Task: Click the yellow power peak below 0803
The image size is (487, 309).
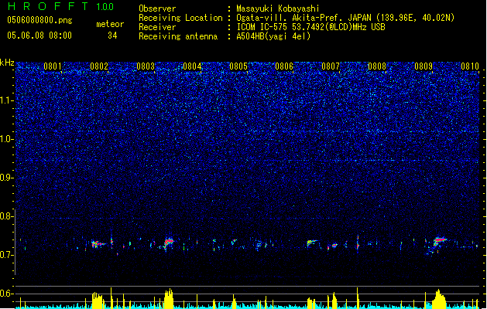Action: pyautogui.click(x=169, y=298)
